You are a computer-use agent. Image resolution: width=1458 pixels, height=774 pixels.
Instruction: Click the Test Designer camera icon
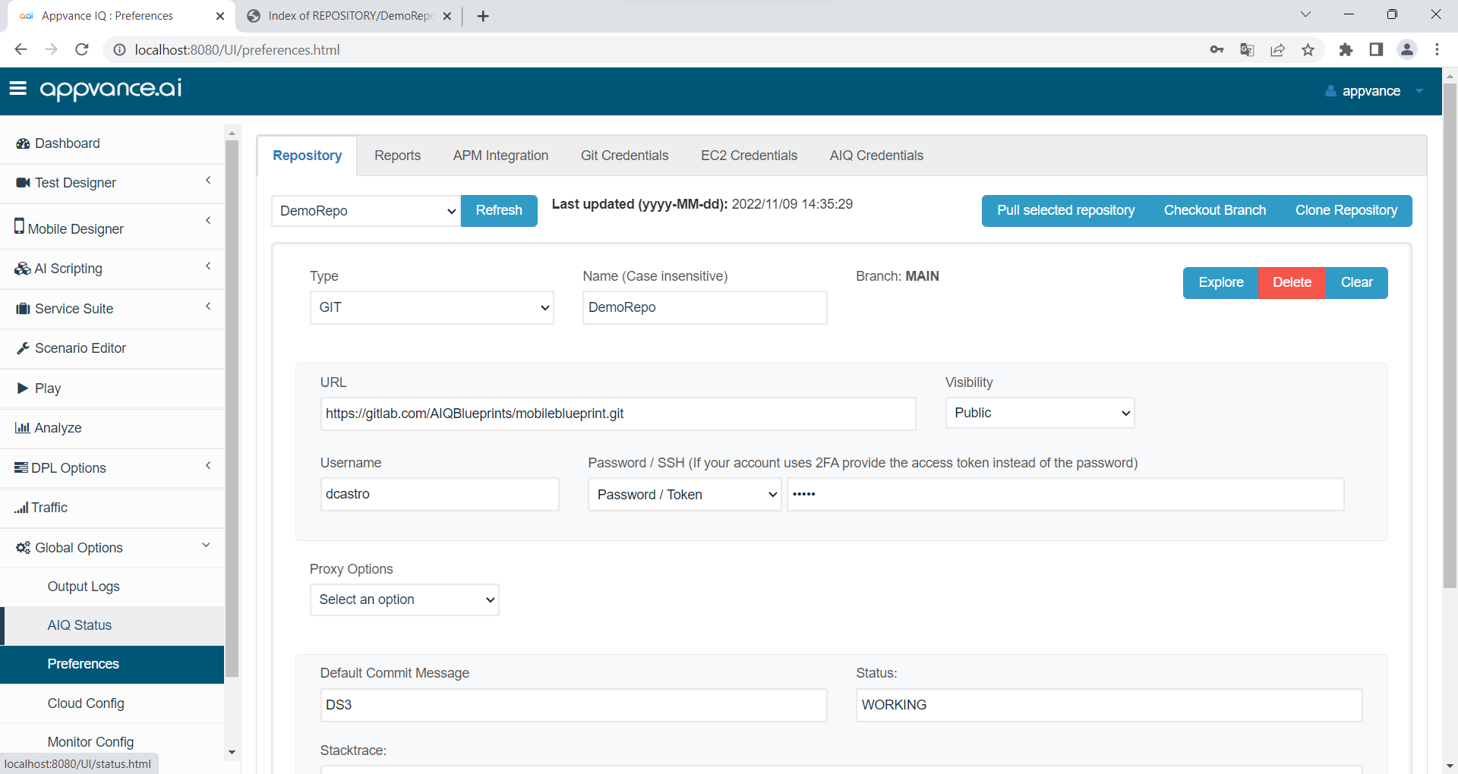click(x=23, y=183)
